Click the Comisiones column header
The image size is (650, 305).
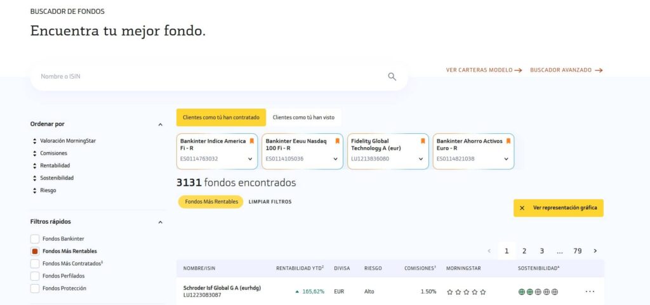pos(420,268)
